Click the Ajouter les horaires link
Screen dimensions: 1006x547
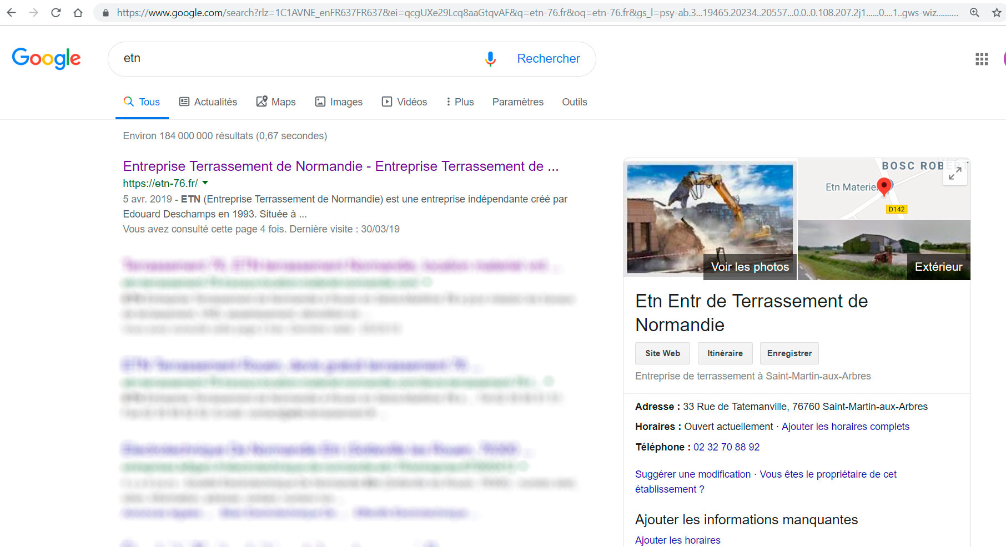[x=678, y=540]
